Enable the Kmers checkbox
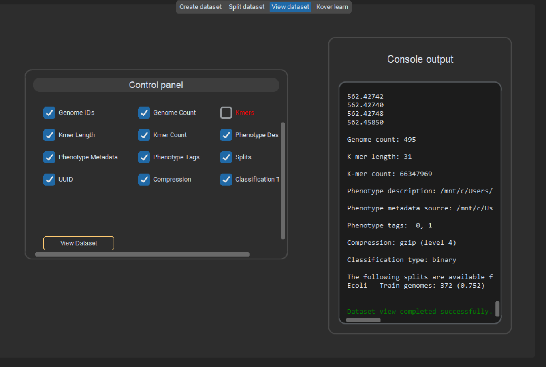The width and height of the screenshot is (546, 367). (x=226, y=113)
